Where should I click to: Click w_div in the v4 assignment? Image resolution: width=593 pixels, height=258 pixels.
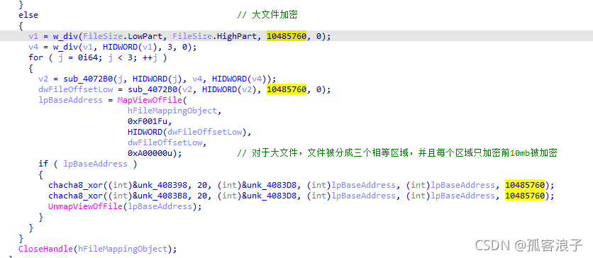coord(65,47)
